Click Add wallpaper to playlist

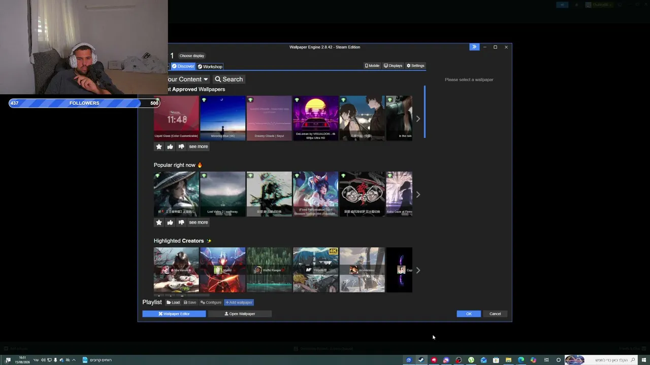[239, 303]
